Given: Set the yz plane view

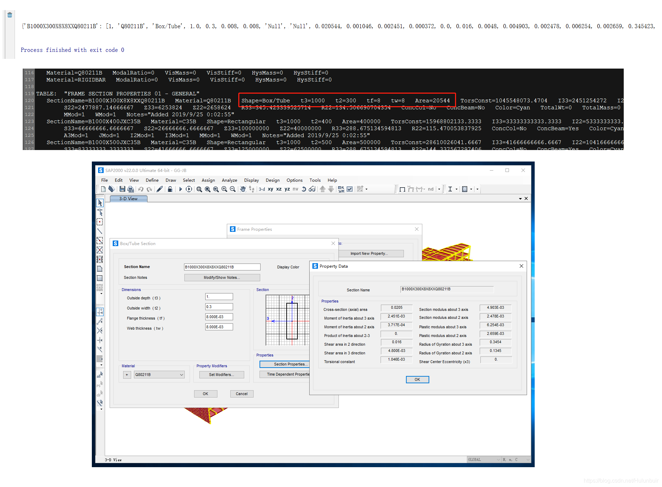Looking at the screenshot, I should pos(287,189).
